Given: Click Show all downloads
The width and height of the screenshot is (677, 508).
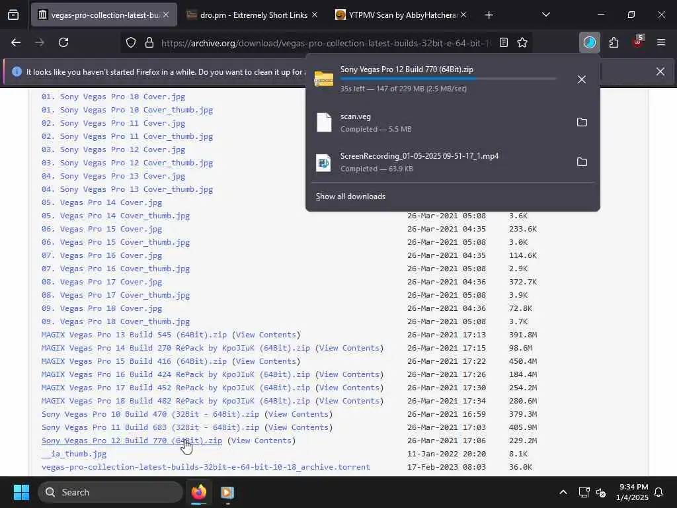Looking at the screenshot, I should pos(350,196).
